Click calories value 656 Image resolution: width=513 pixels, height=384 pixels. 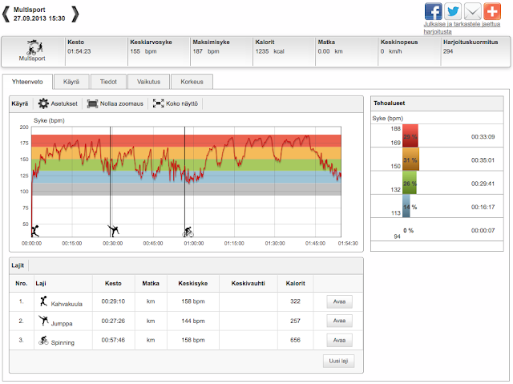click(295, 340)
